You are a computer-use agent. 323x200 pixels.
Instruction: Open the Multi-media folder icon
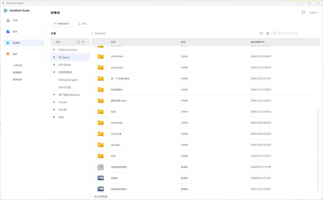point(101,67)
